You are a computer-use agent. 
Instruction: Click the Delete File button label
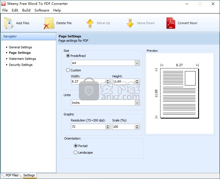(64, 23)
